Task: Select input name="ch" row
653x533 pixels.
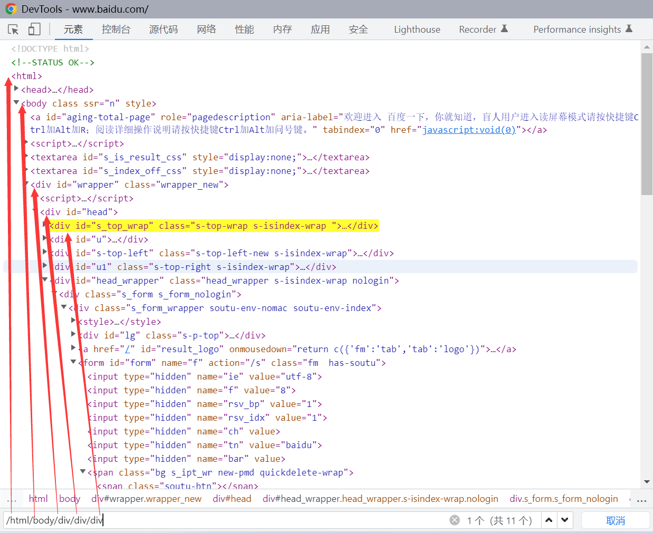Action: tap(184, 431)
